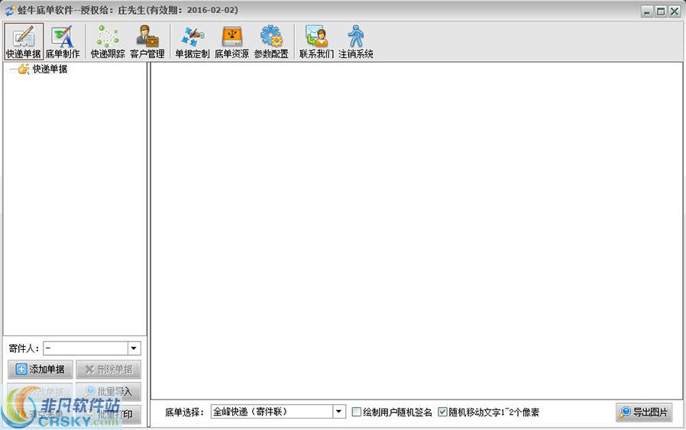This screenshot has width=686, height=430.
Task: Click the app icon in title bar
Action: pos(10,10)
